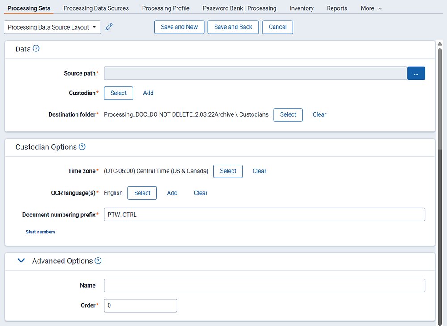The image size is (447, 326).
Task: Open the Custodian Options help icon
Action: pyautogui.click(x=82, y=147)
